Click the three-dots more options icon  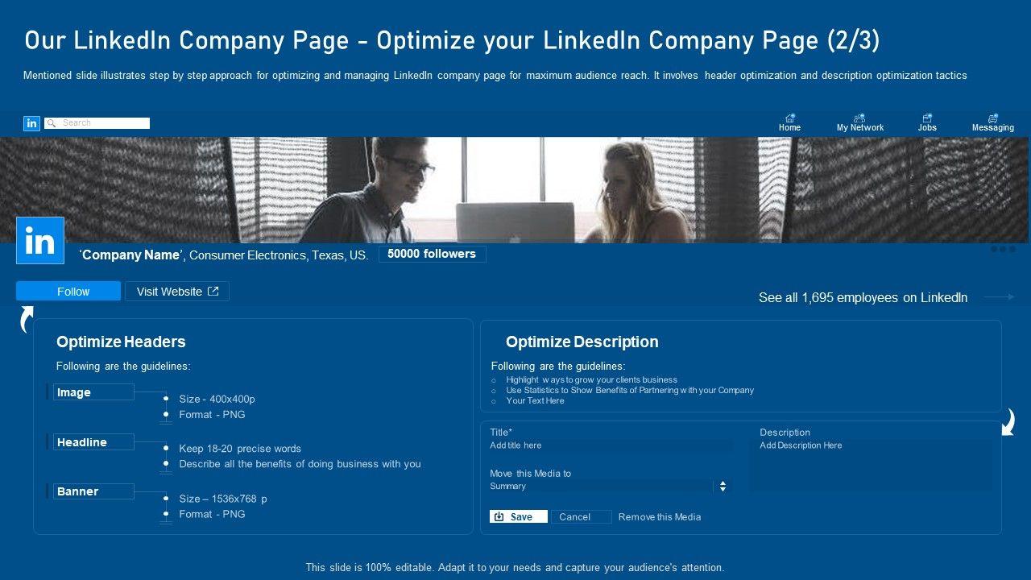coord(1003,250)
